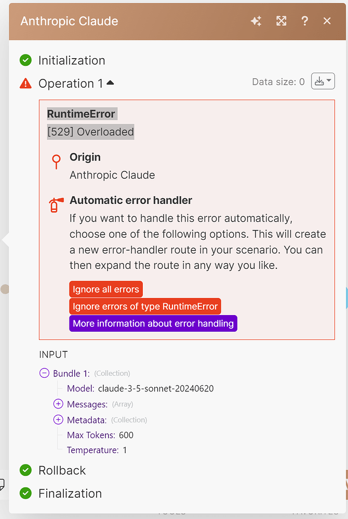The height and width of the screenshot is (519, 348).
Task: Close the Anthropic Claude panel
Action: (x=327, y=21)
